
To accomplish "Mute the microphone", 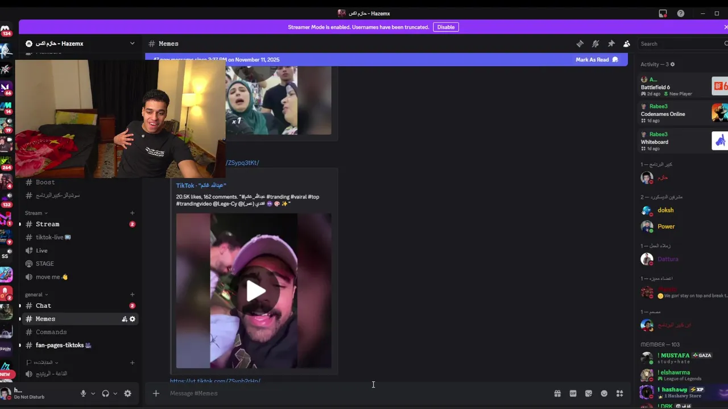I will [x=84, y=393].
